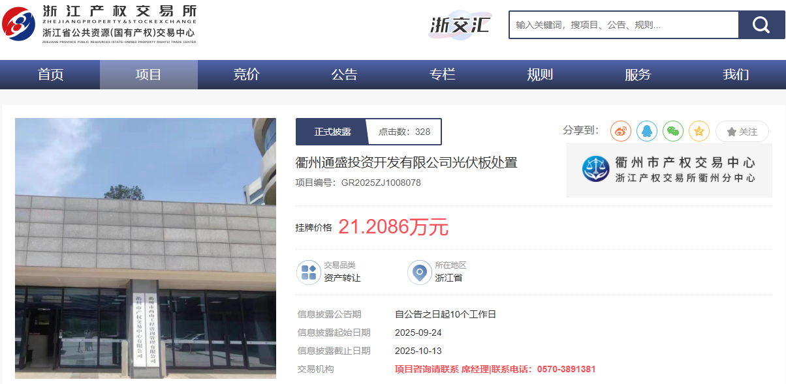Click the 衢州市产权交易中心 banner
Screen dimensions: 786x384
tap(669, 170)
